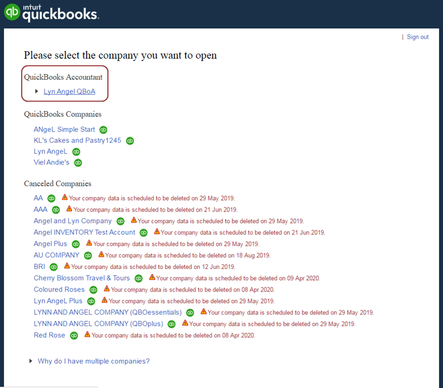Click the QB icon next to Lyn AngeL
Viewport: 443px width, 388px height.
tap(76, 152)
